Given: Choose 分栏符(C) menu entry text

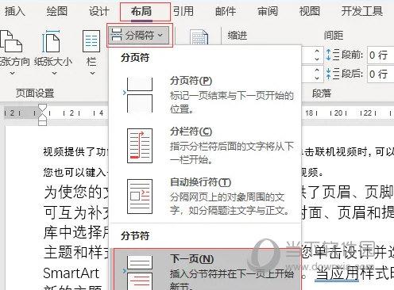Looking at the screenshot, I should pos(191,132).
